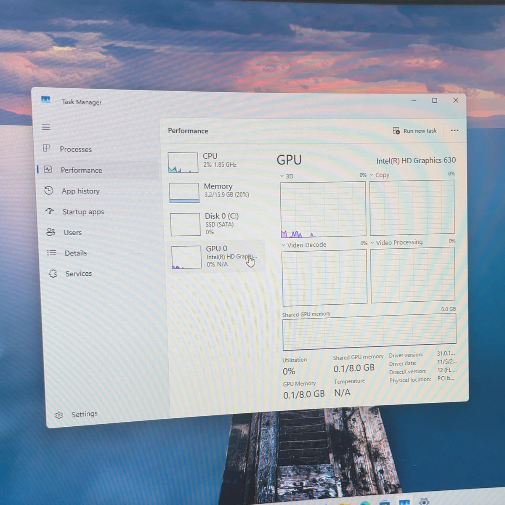Open the Video Processing engine dropdown

372,243
